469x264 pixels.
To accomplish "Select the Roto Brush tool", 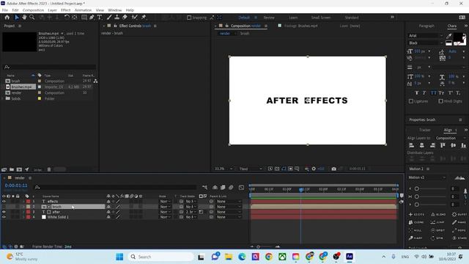I will point(135,18).
